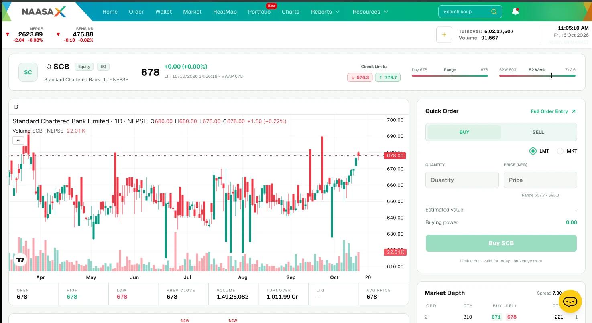The image size is (592, 323).
Task: Click the EQ tag
Action: (x=103, y=67)
